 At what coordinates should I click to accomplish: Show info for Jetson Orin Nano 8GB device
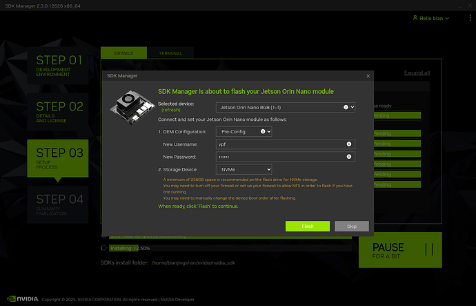346,107
